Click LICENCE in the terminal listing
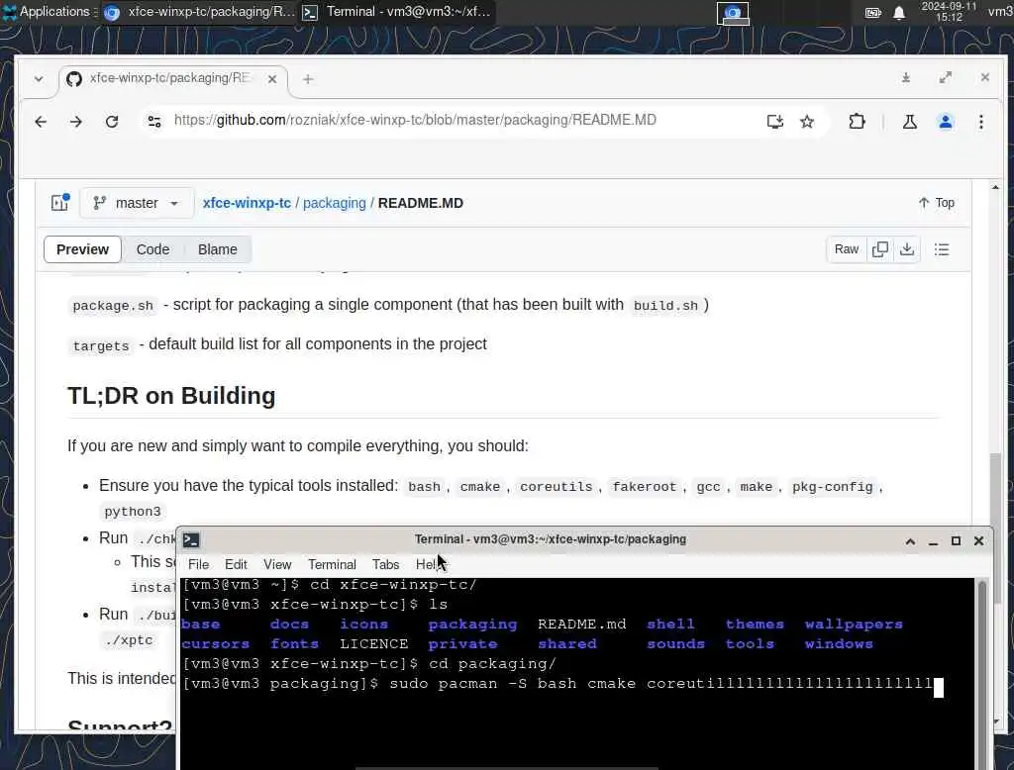 (373, 644)
